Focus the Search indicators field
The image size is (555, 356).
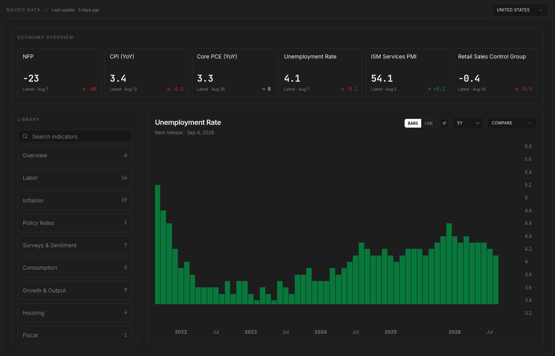pyautogui.click(x=75, y=136)
